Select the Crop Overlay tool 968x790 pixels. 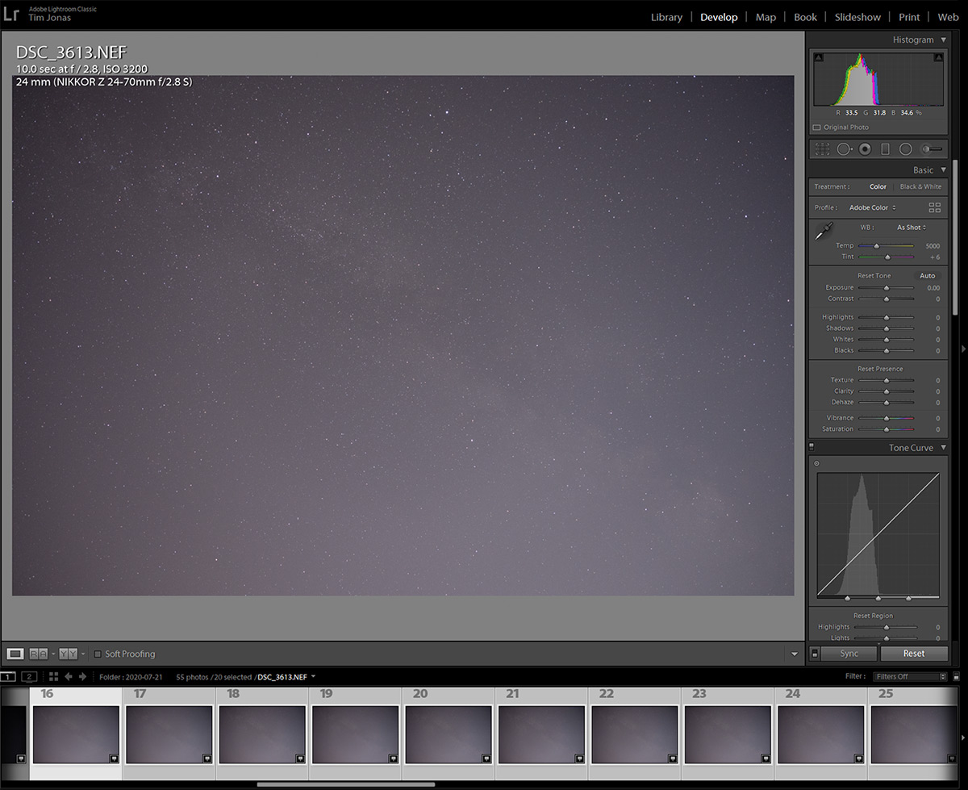822,148
